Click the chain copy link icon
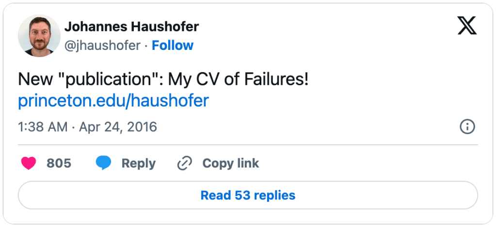The image size is (496, 229). [185, 164]
